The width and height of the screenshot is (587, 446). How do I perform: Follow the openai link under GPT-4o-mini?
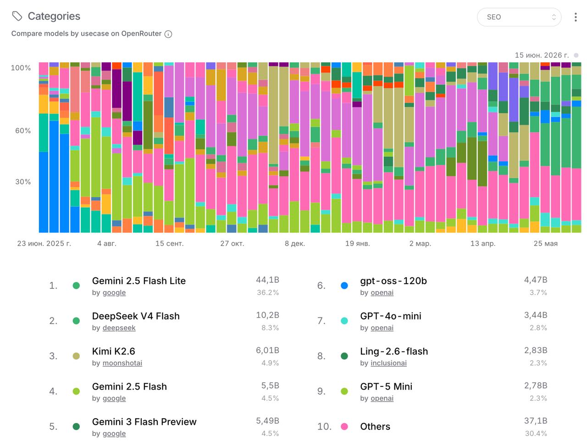[382, 328]
